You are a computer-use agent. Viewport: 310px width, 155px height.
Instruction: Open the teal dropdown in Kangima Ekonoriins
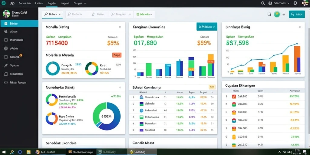coord(207,27)
